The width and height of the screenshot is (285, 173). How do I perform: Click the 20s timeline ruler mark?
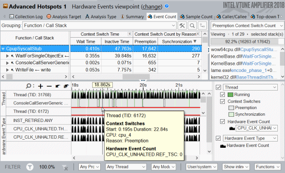(x=143, y=85)
